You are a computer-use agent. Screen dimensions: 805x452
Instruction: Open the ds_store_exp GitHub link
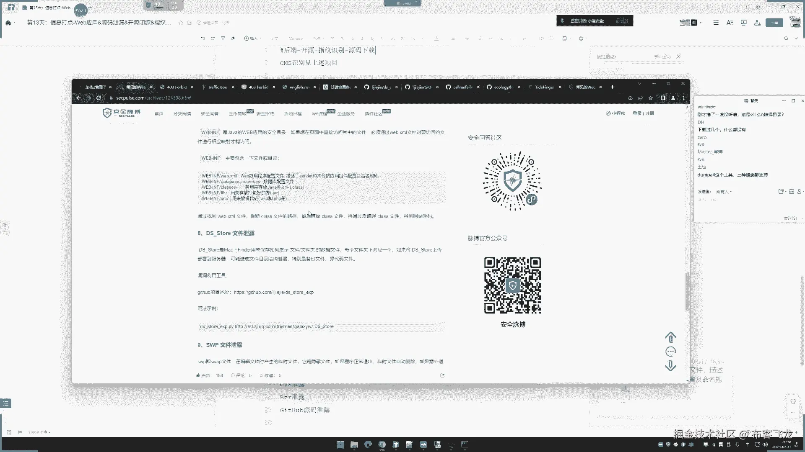pyautogui.click(x=273, y=292)
